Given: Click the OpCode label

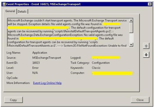Looking at the screenshot, I should (x=12, y=78).
